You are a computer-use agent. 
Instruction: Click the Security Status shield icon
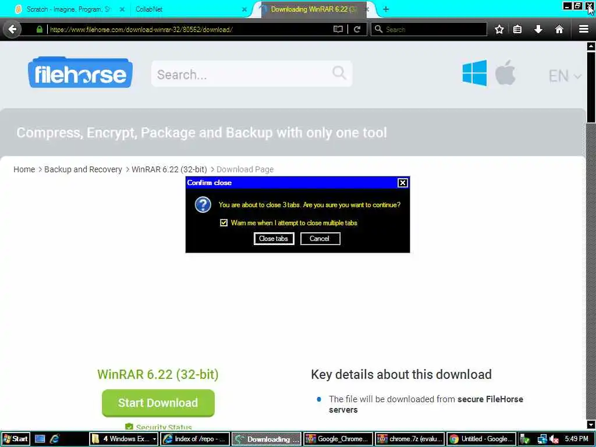[129, 427]
